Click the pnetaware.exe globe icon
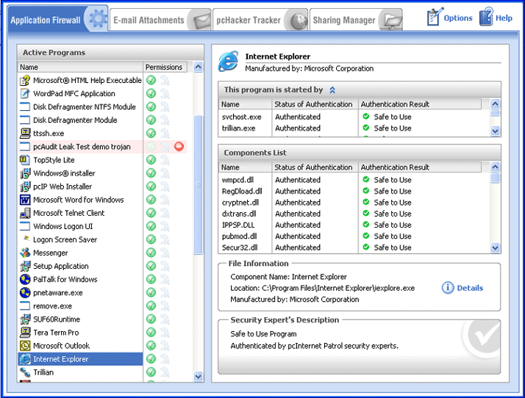 pyautogui.click(x=25, y=293)
